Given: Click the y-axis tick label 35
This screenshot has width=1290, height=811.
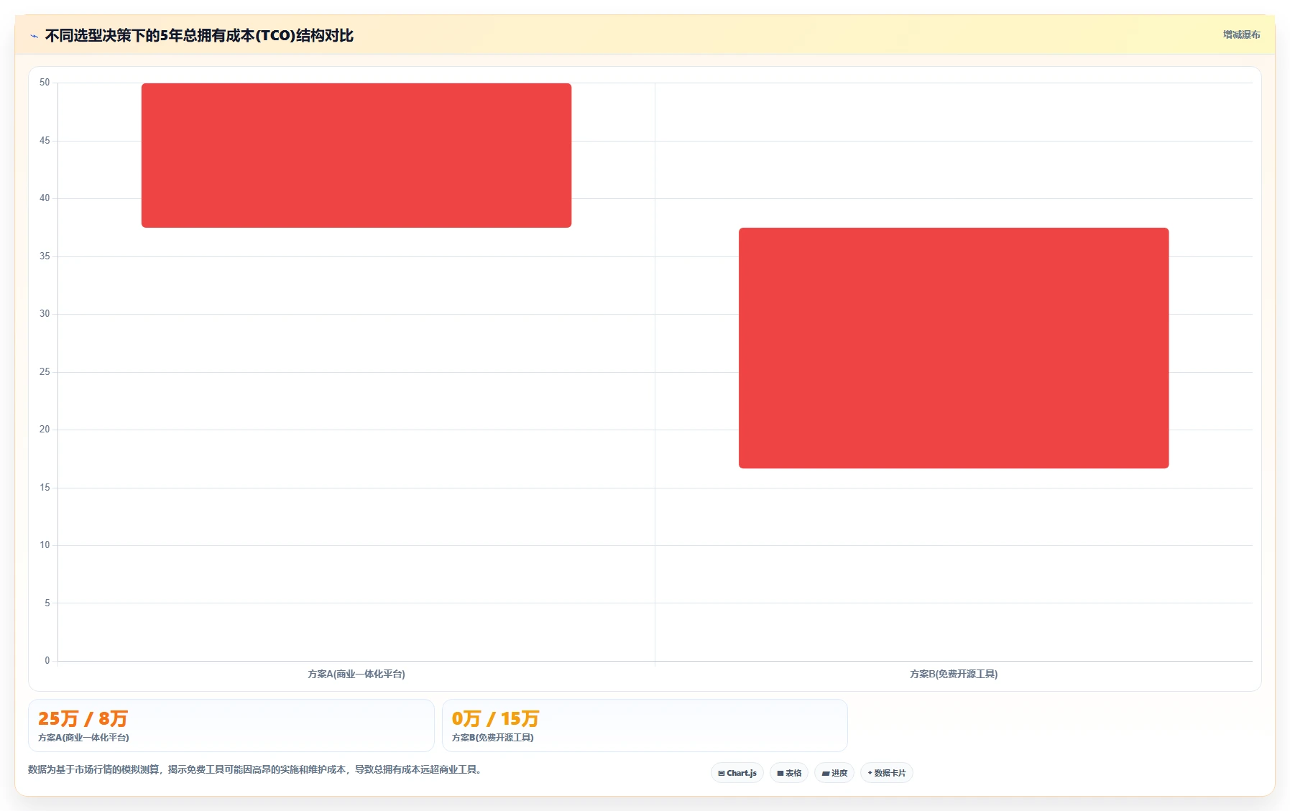Looking at the screenshot, I should coord(45,256).
